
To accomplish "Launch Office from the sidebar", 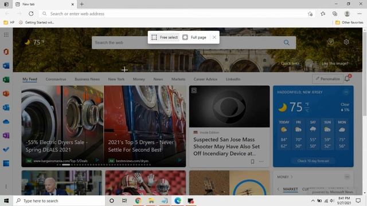I will coord(6,51).
